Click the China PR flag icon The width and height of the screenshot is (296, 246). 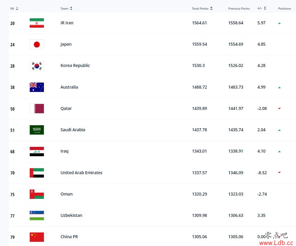(x=37, y=237)
